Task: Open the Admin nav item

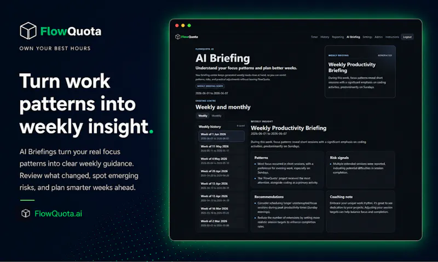Action: click(378, 37)
